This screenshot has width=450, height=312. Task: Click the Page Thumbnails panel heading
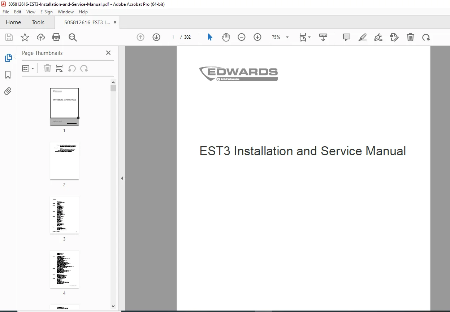point(42,53)
